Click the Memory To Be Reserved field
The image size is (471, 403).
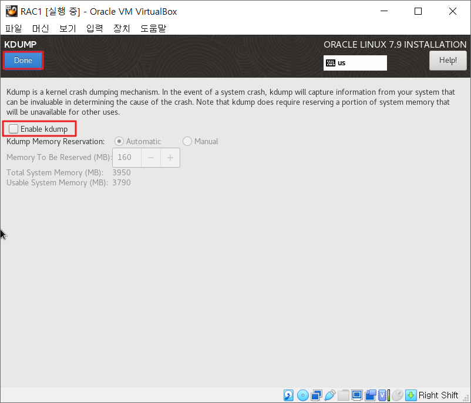click(x=127, y=158)
